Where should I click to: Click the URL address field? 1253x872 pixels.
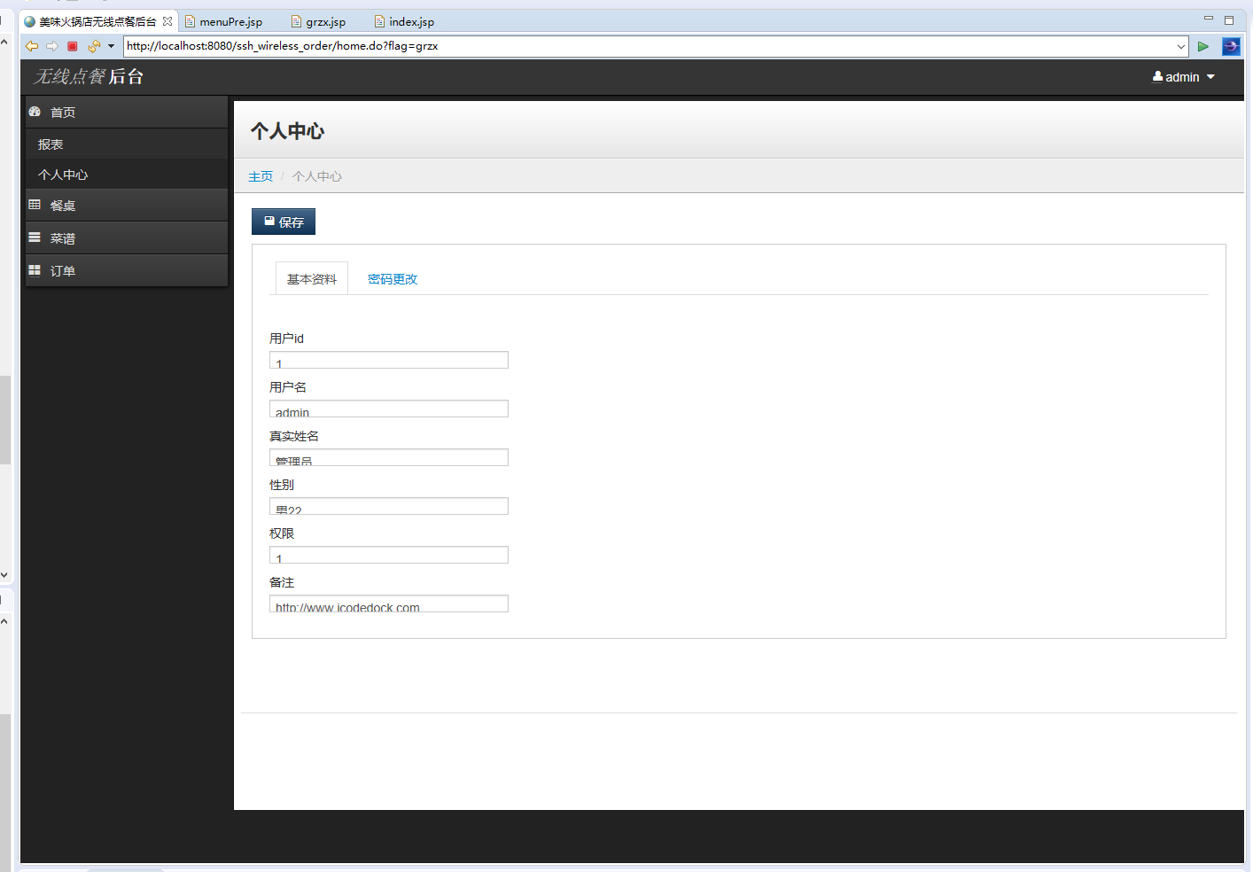click(649, 46)
